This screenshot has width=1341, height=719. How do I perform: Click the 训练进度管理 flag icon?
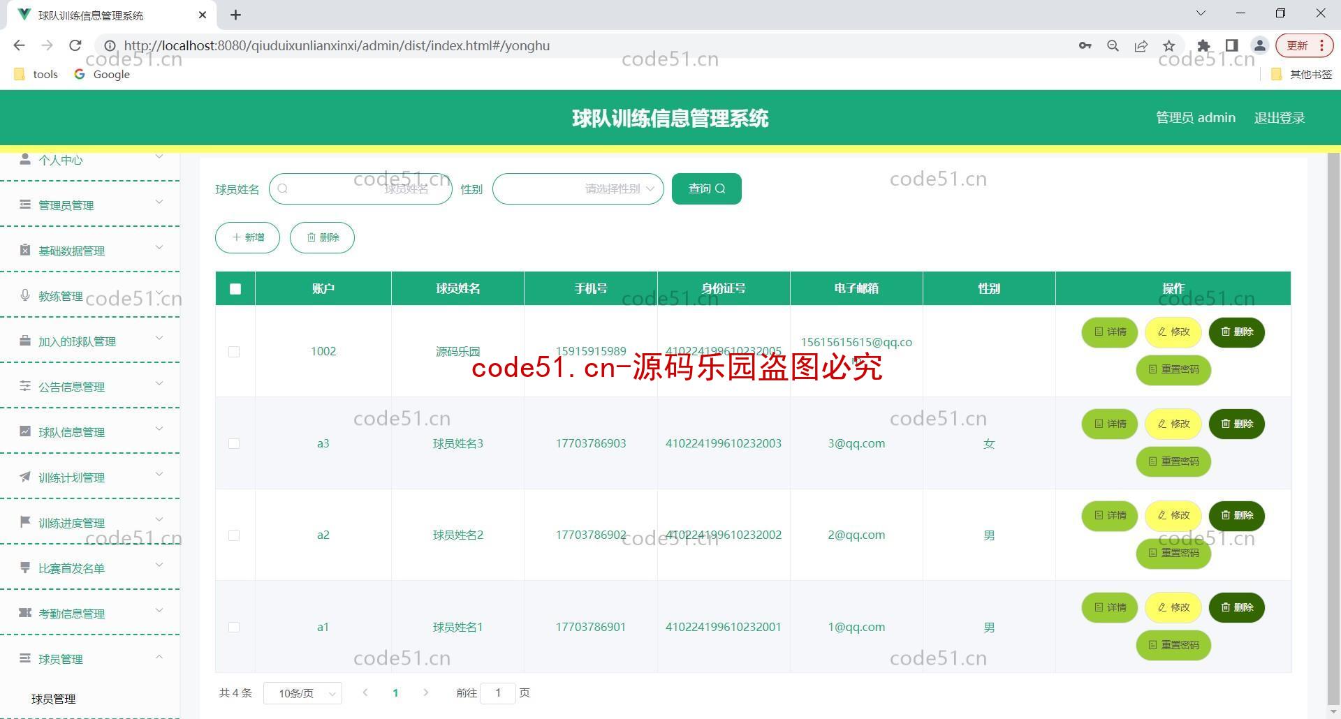[x=25, y=522]
